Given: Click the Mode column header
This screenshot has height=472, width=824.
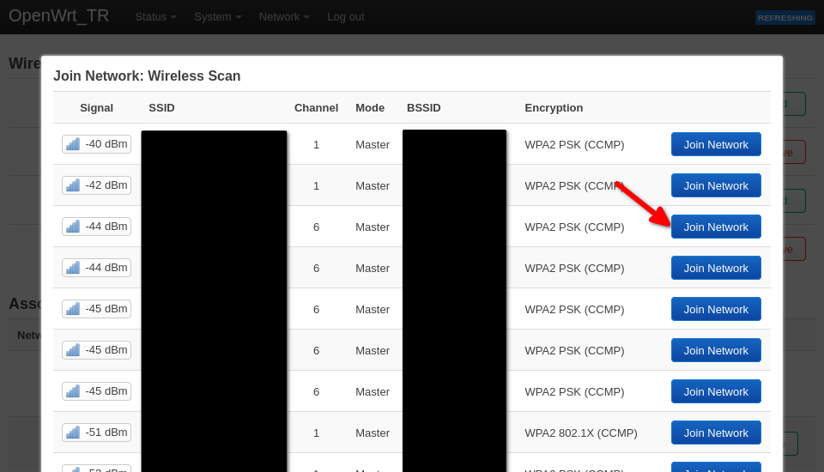Looking at the screenshot, I should click(370, 107).
